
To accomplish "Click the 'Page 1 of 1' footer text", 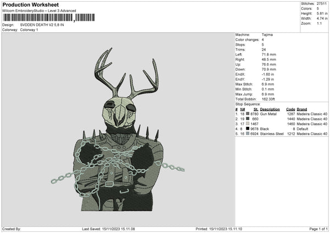I will [x=318, y=229].
